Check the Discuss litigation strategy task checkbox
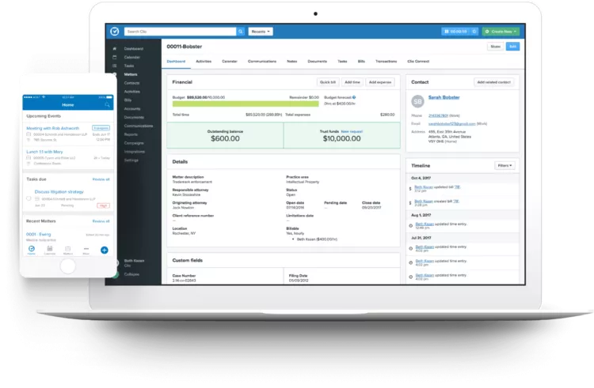Viewport: 594px width, 388px height. tap(29, 198)
